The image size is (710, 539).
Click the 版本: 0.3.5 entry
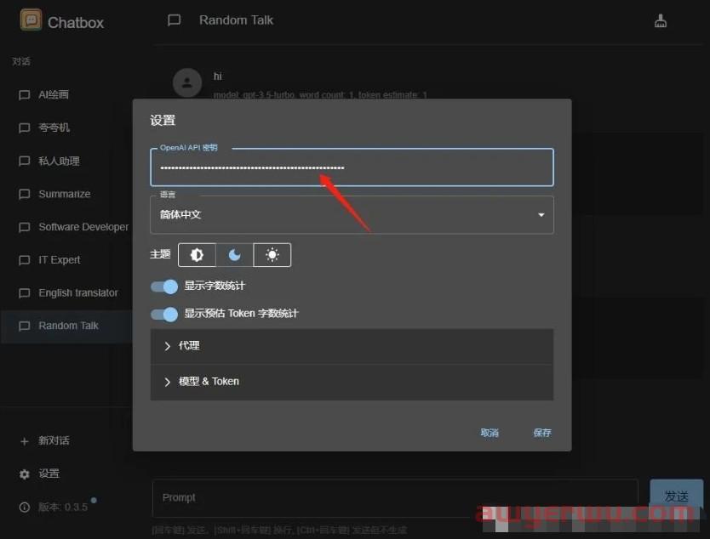tap(63, 507)
